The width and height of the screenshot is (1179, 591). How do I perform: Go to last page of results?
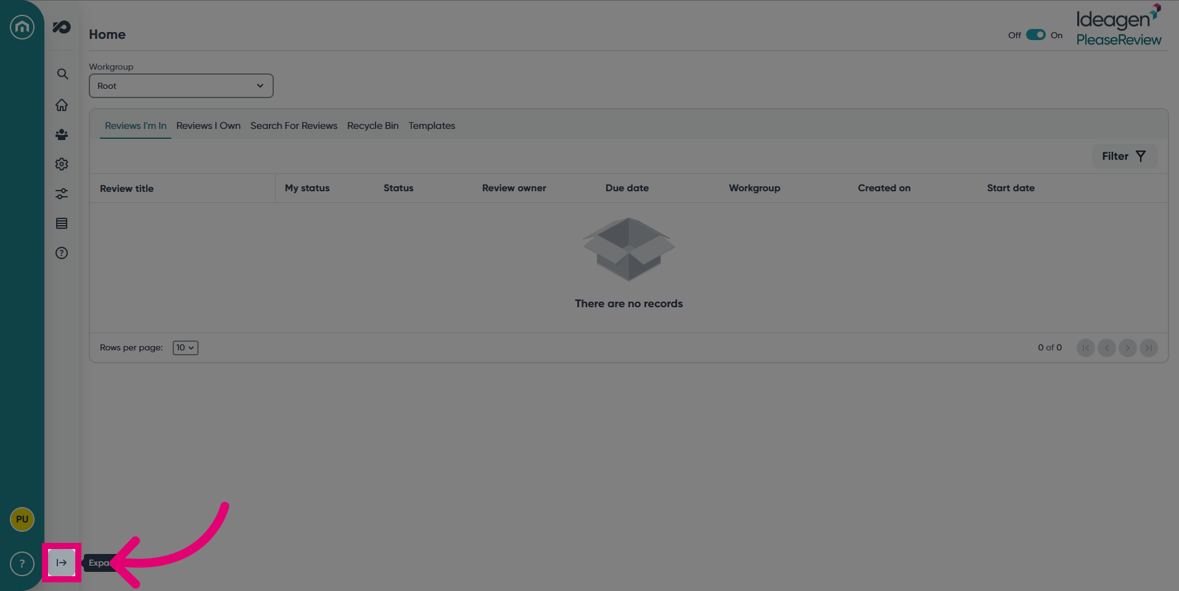click(x=1149, y=348)
